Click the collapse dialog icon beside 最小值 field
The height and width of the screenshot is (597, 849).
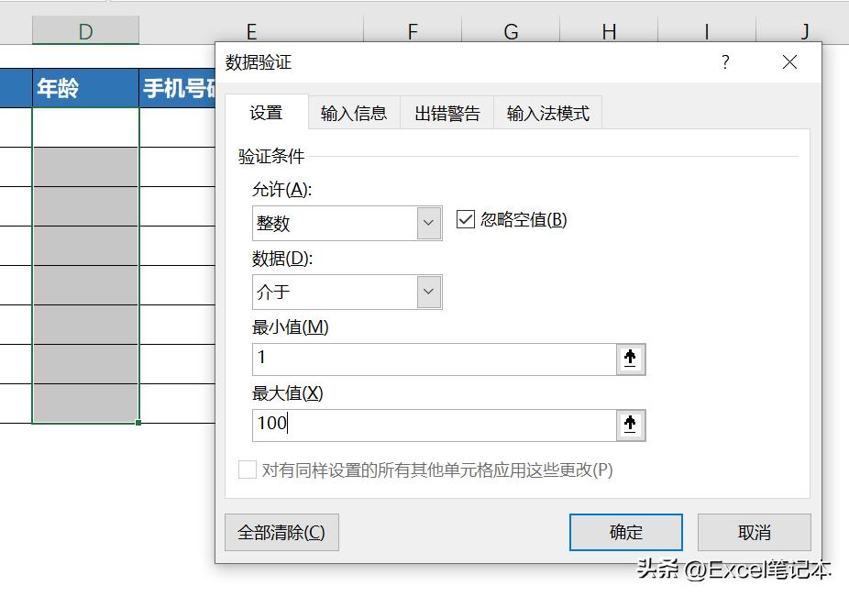click(x=630, y=359)
